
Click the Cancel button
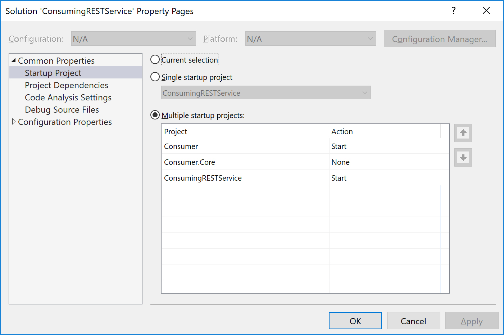click(413, 321)
